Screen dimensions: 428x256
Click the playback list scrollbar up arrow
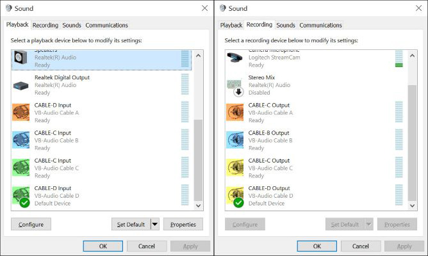click(198, 56)
